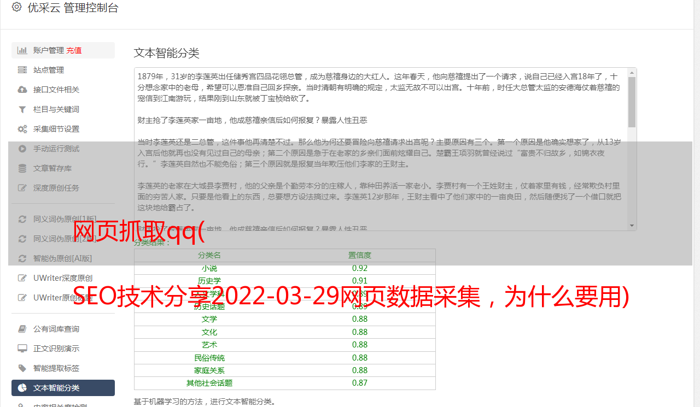
Task: Select the 0.88 value in the 民俗传统 row
Action: pyautogui.click(x=360, y=358)
